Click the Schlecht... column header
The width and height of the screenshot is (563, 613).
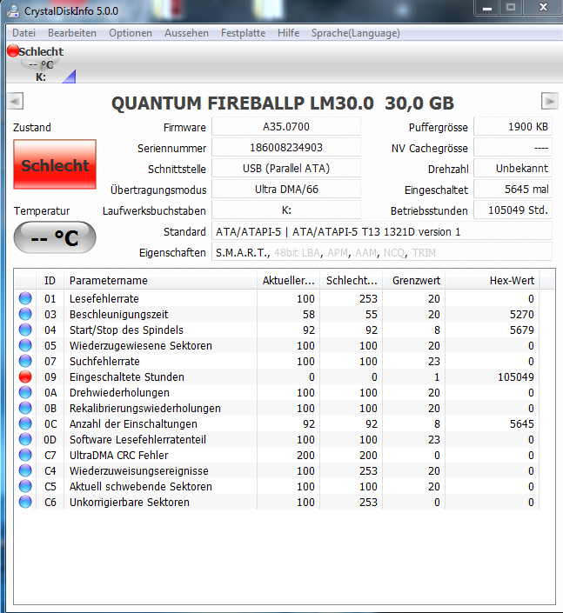pos(352,280)
